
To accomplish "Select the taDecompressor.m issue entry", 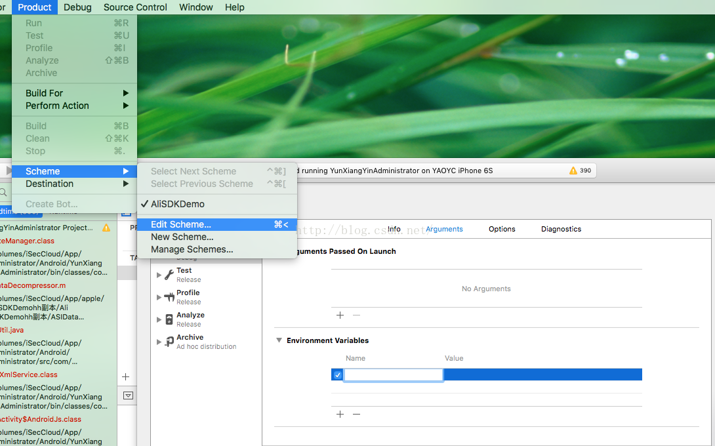I will click(x=33, y=285).
